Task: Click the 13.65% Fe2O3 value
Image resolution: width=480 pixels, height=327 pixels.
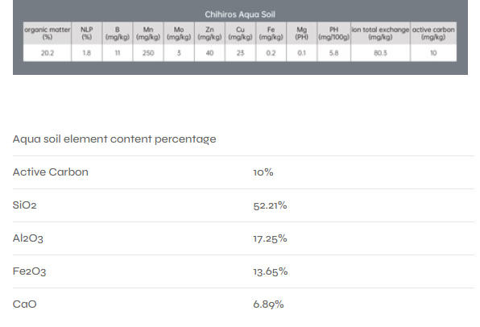Action: coord(271,271)
